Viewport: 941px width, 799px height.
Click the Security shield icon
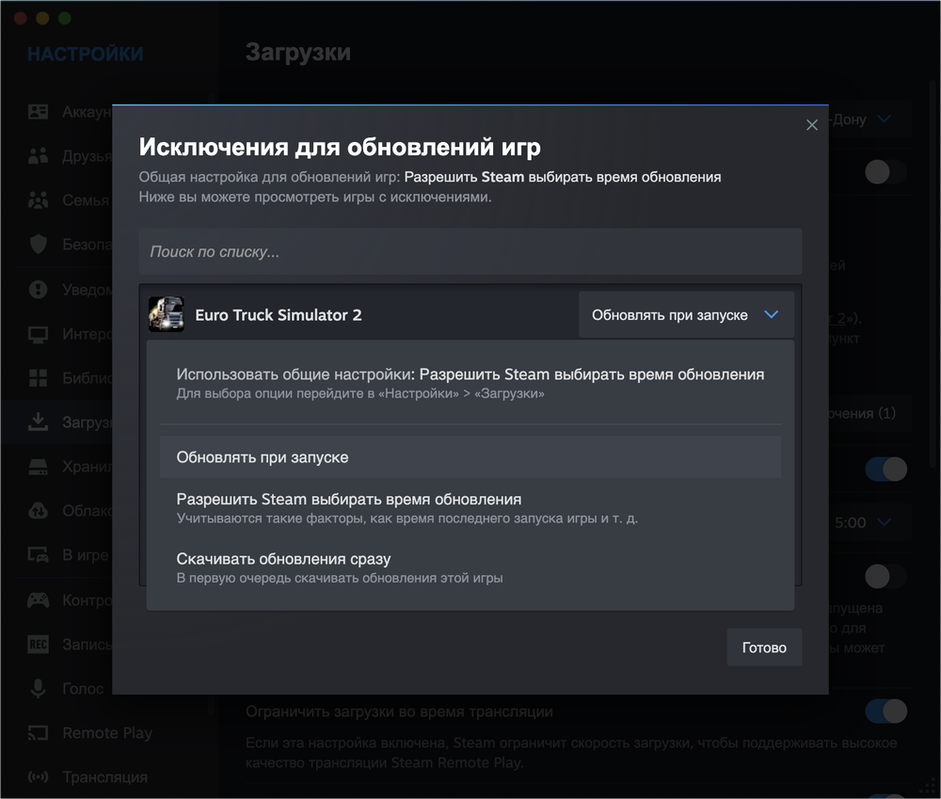coord(38,245)
